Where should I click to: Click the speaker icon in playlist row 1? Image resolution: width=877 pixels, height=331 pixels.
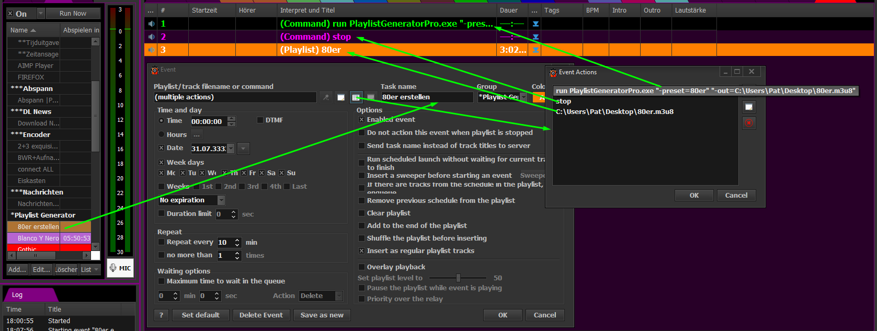151,24
